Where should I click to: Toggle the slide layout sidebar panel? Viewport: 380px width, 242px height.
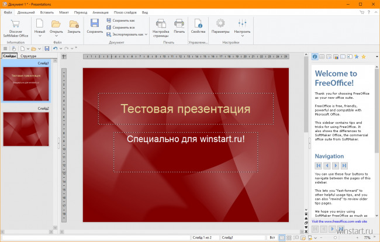(x=322, y=57)
